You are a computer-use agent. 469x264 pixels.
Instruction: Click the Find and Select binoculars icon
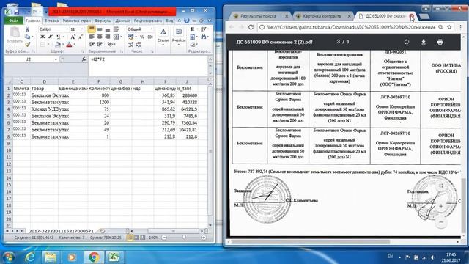click(x=204, y=37)
